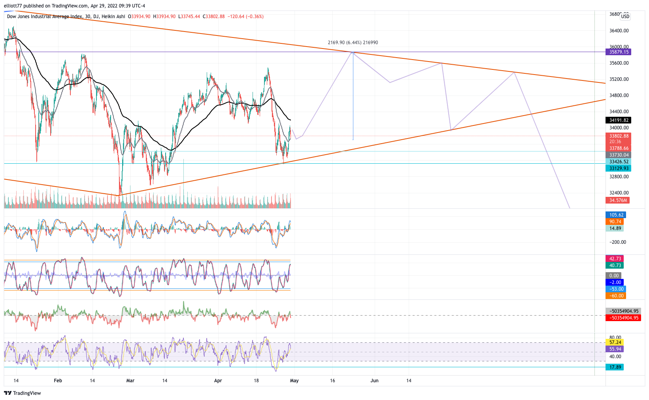Screen dimensions: 649x400
Task: Click the 35200.00 price axis tick
Action: click(619, 79)
